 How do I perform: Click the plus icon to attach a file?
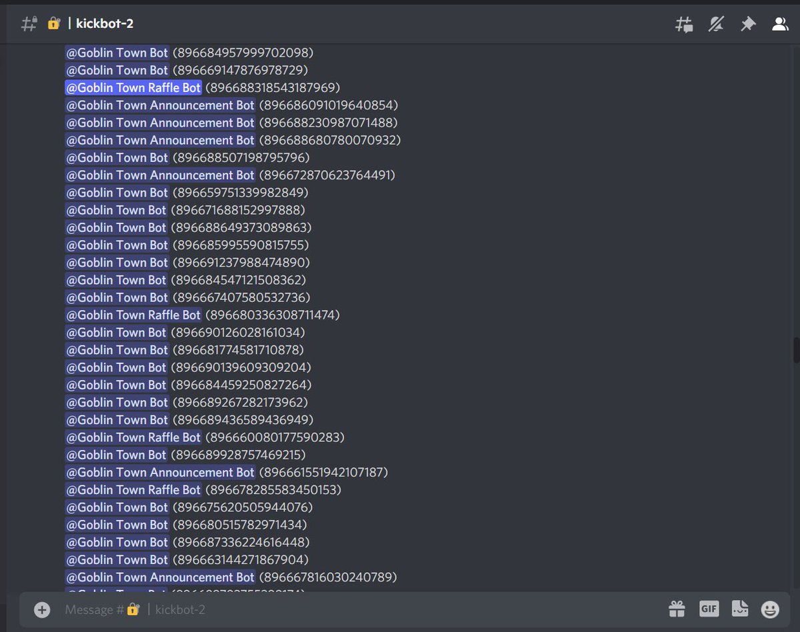pos(41,609)
